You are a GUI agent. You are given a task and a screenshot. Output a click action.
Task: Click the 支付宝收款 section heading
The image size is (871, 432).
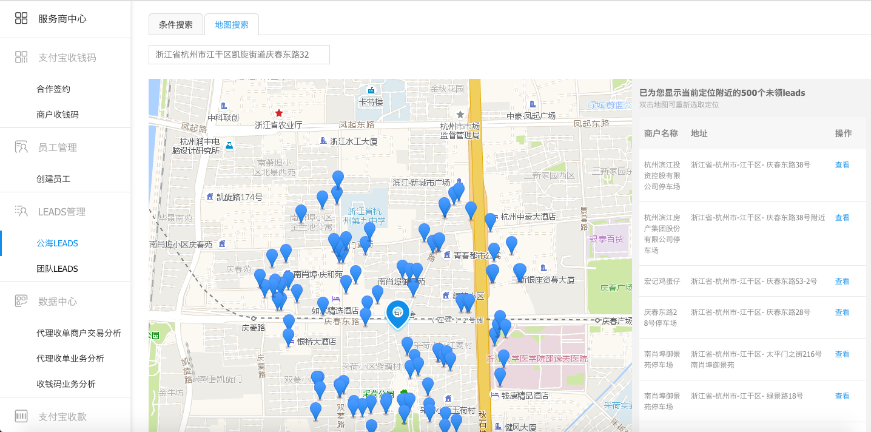pos(62,417)
